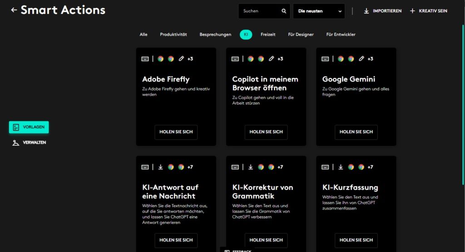The height and width of the screenshot is (252, 465).
Task: Select the Alle category tab
Action: click(143, 34)
